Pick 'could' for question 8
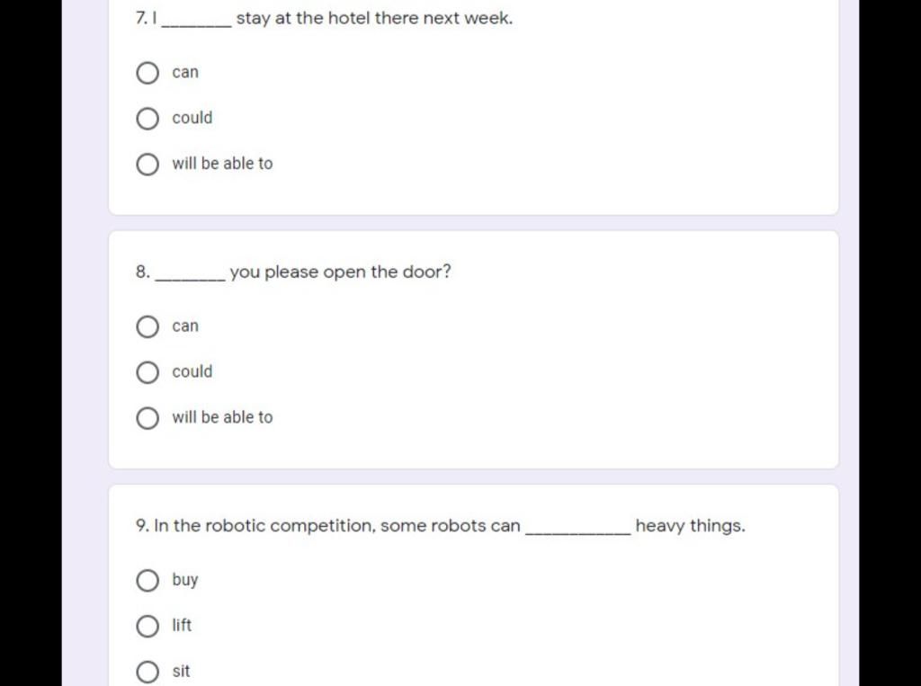 [x=148, y=372]
